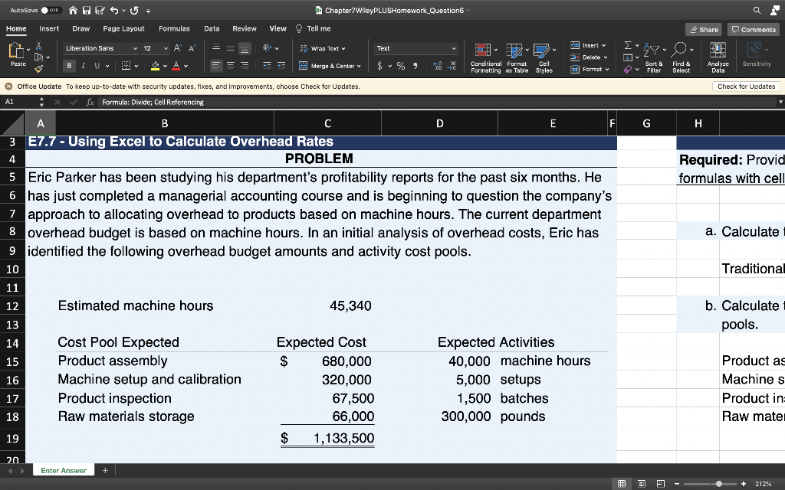Open the font size dropdown
The height and width of the screenshot is (490, 785).
[165, 48]
